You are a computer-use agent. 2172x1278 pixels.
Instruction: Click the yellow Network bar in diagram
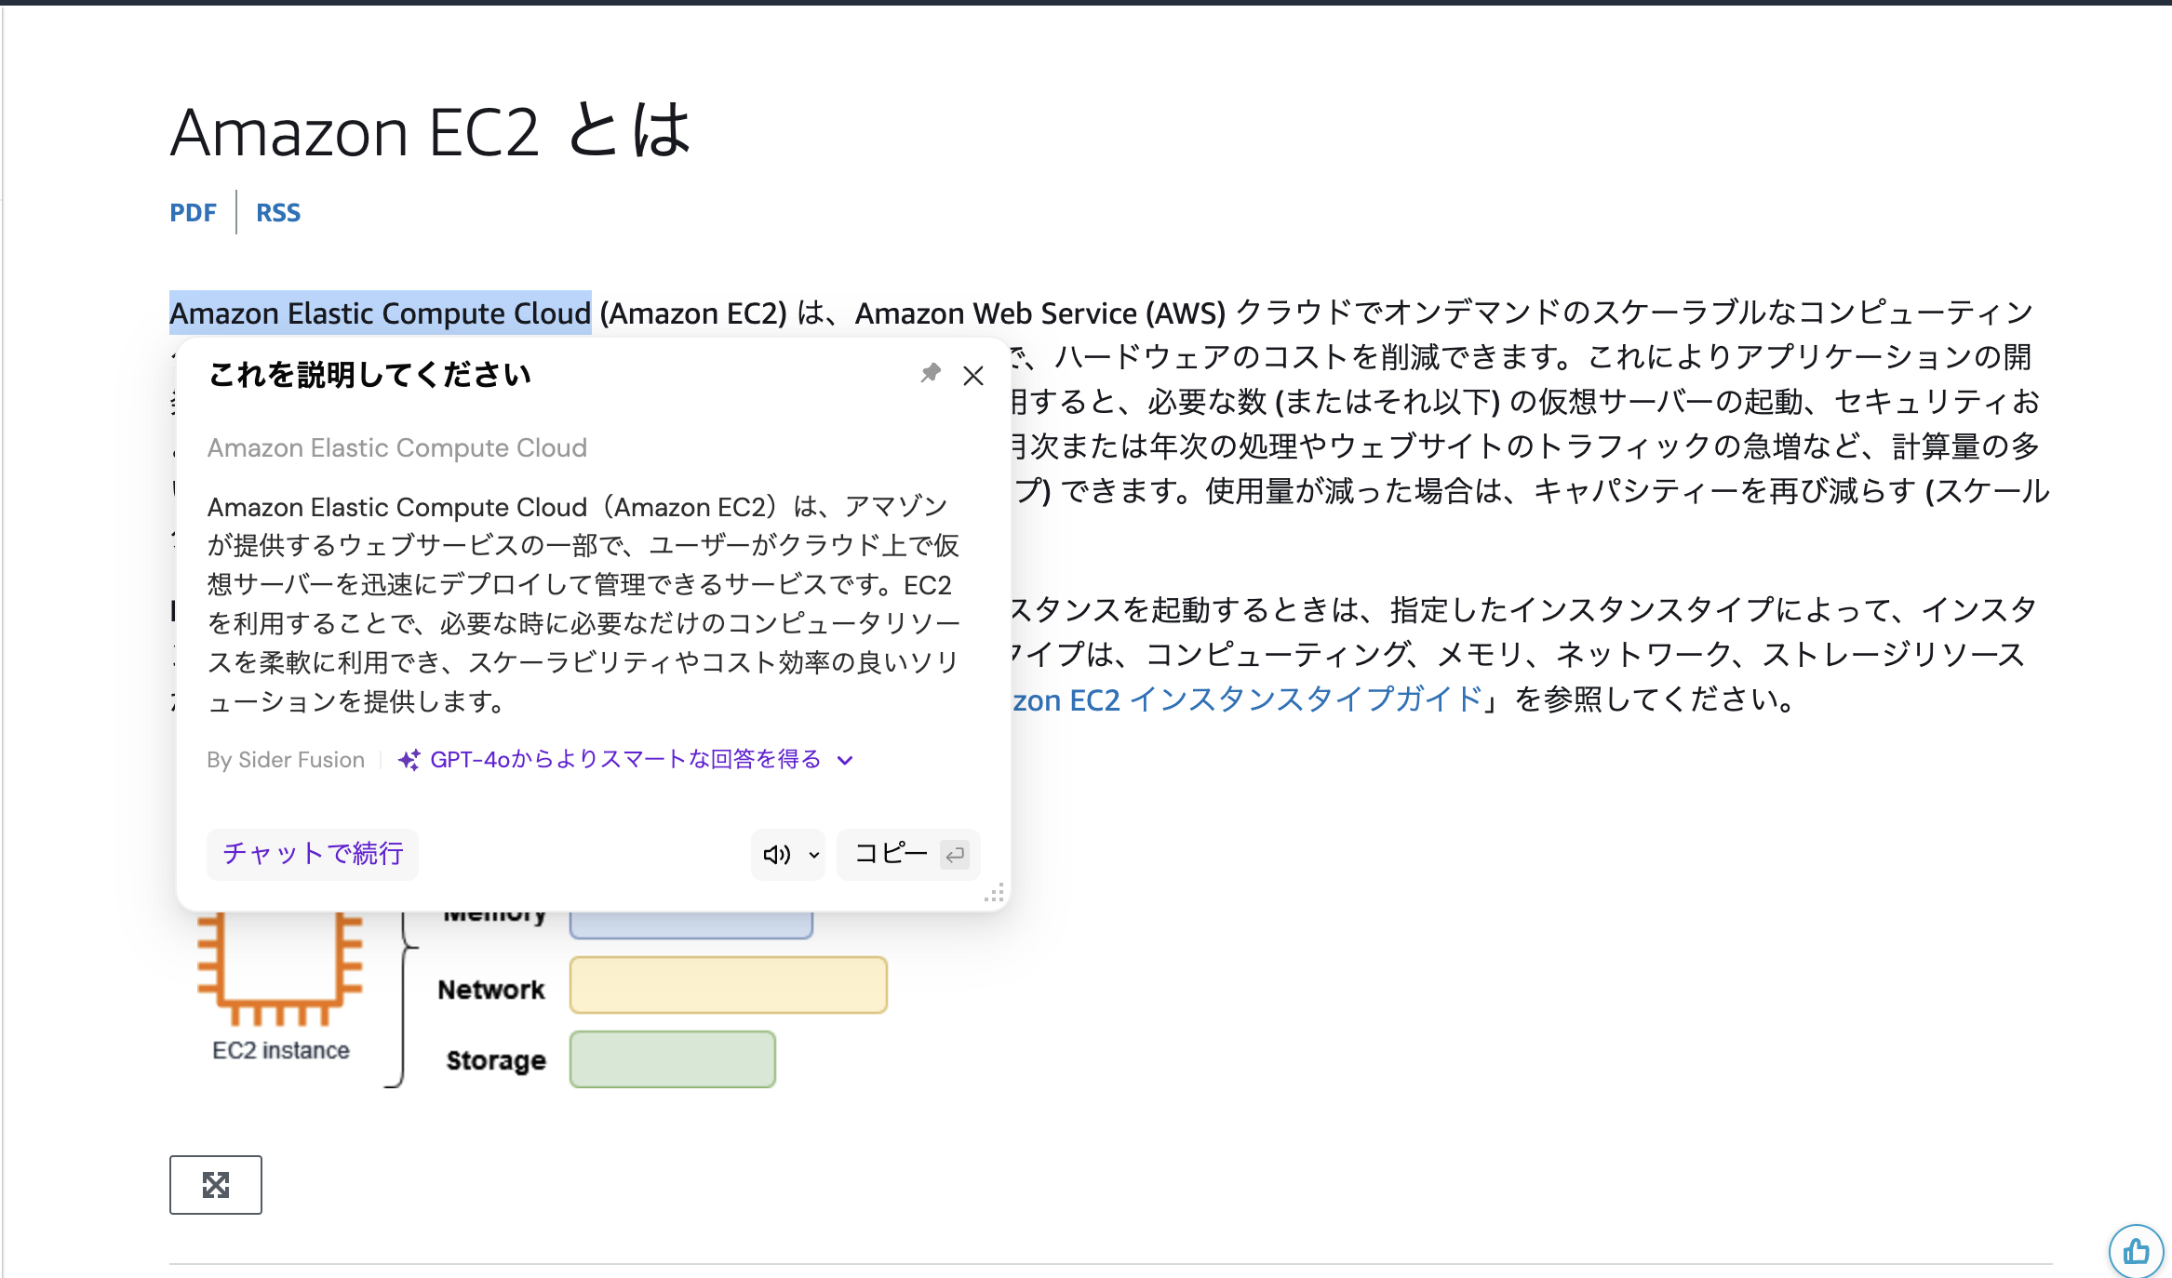[729, 985]
